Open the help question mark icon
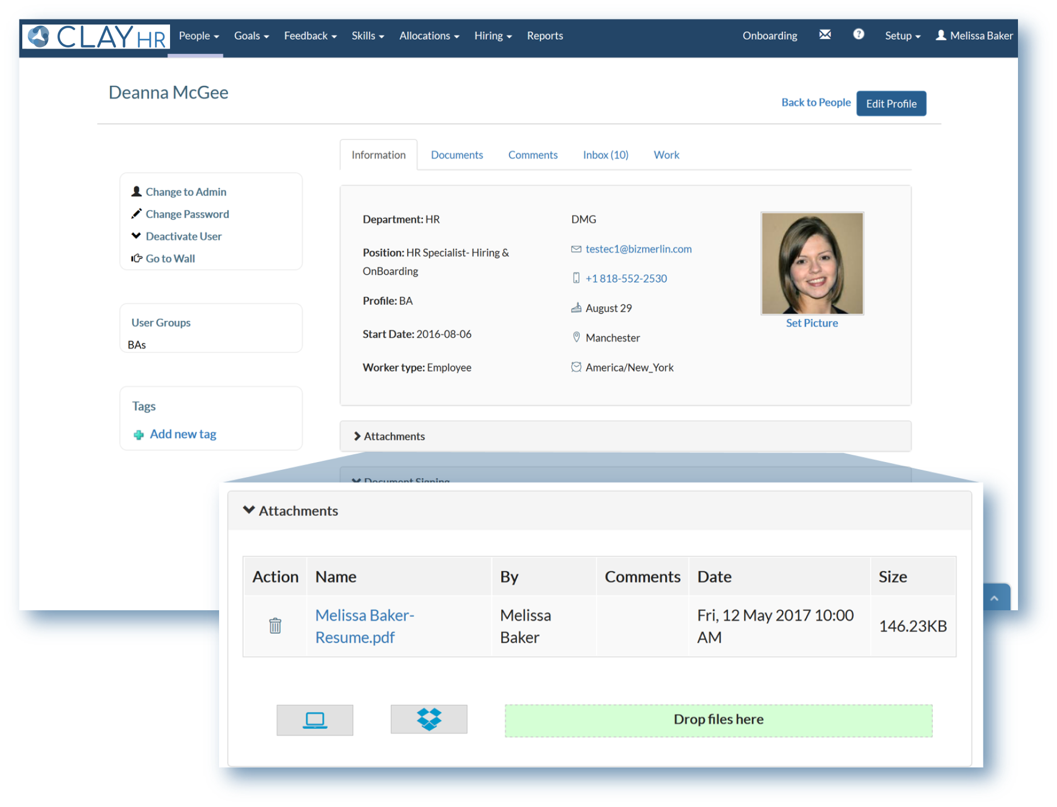1057x807 pixels. click(859, 35)
